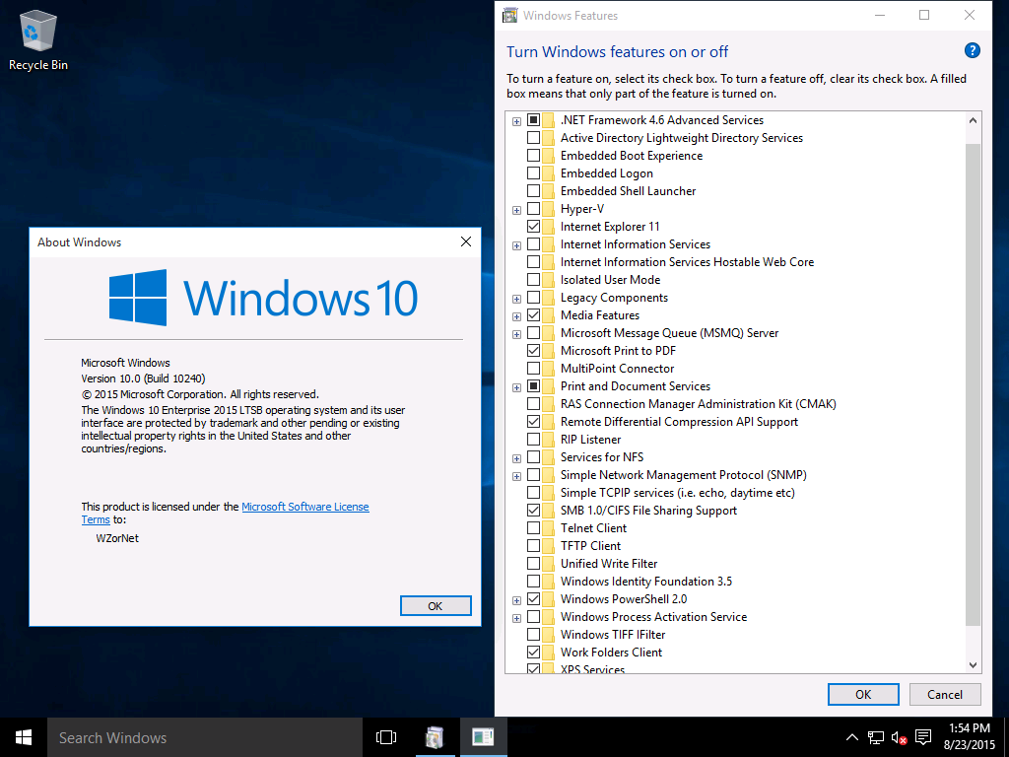The width and height of the screenshot is (1009, 757).
Task: Uncheck Internet Explorer 11
Action: pos(533,227)
